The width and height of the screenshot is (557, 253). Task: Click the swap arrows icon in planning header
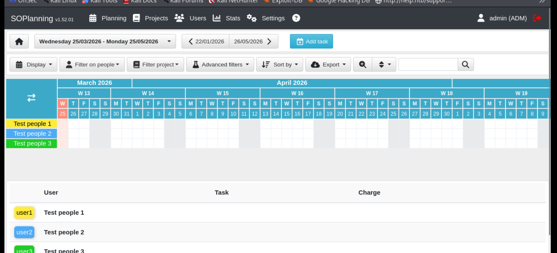tap(32, 98)
